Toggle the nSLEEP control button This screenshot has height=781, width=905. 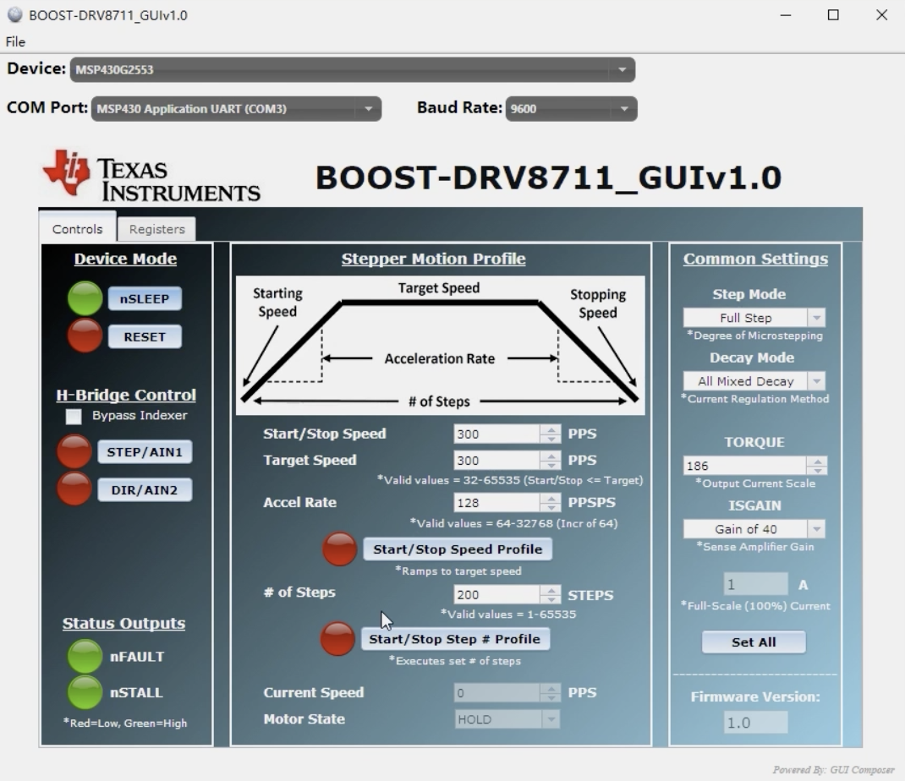click(145, 298)
